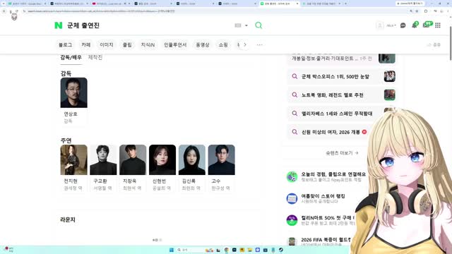Switch to the 블로그 search tab
This screenshot has height=254, width=452.
[65, 44]
